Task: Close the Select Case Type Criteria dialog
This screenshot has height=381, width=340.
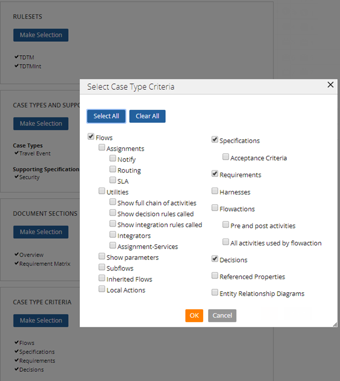Action: (330, 85)
